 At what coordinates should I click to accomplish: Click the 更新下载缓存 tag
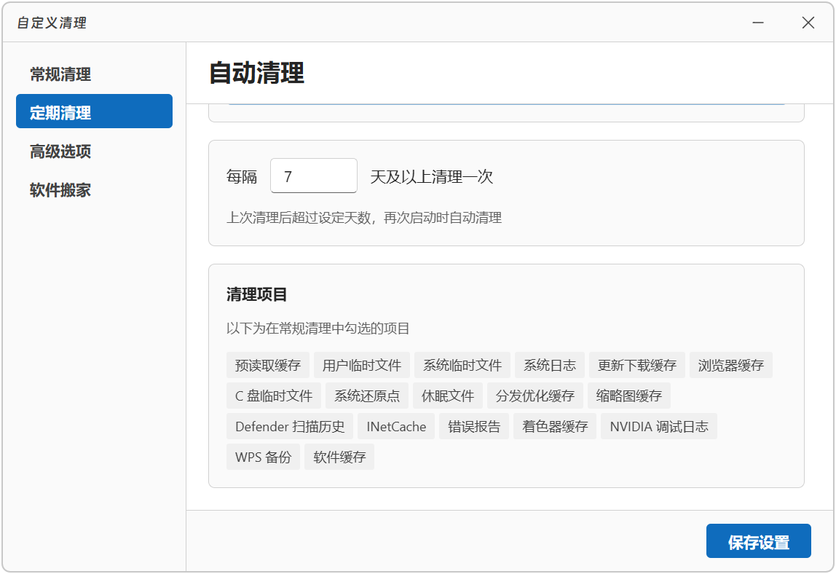click(637, 366)
